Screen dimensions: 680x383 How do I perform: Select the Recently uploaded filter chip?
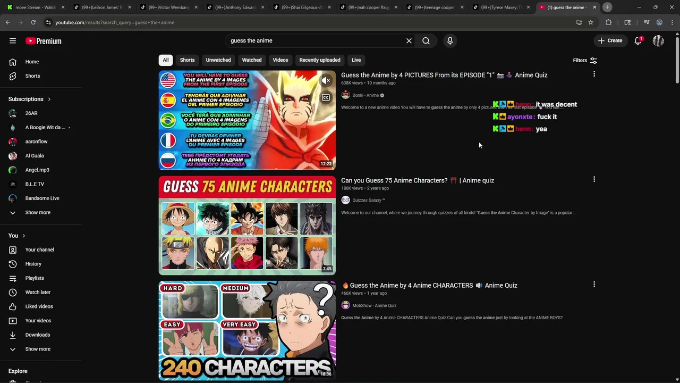[320, 60]
